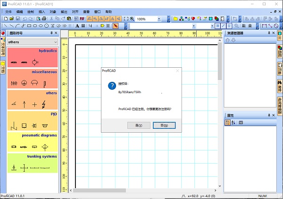Toggle the last orange mirror symbol button
The width and height of the screenshot is (283, 199).
click(118, 19)
